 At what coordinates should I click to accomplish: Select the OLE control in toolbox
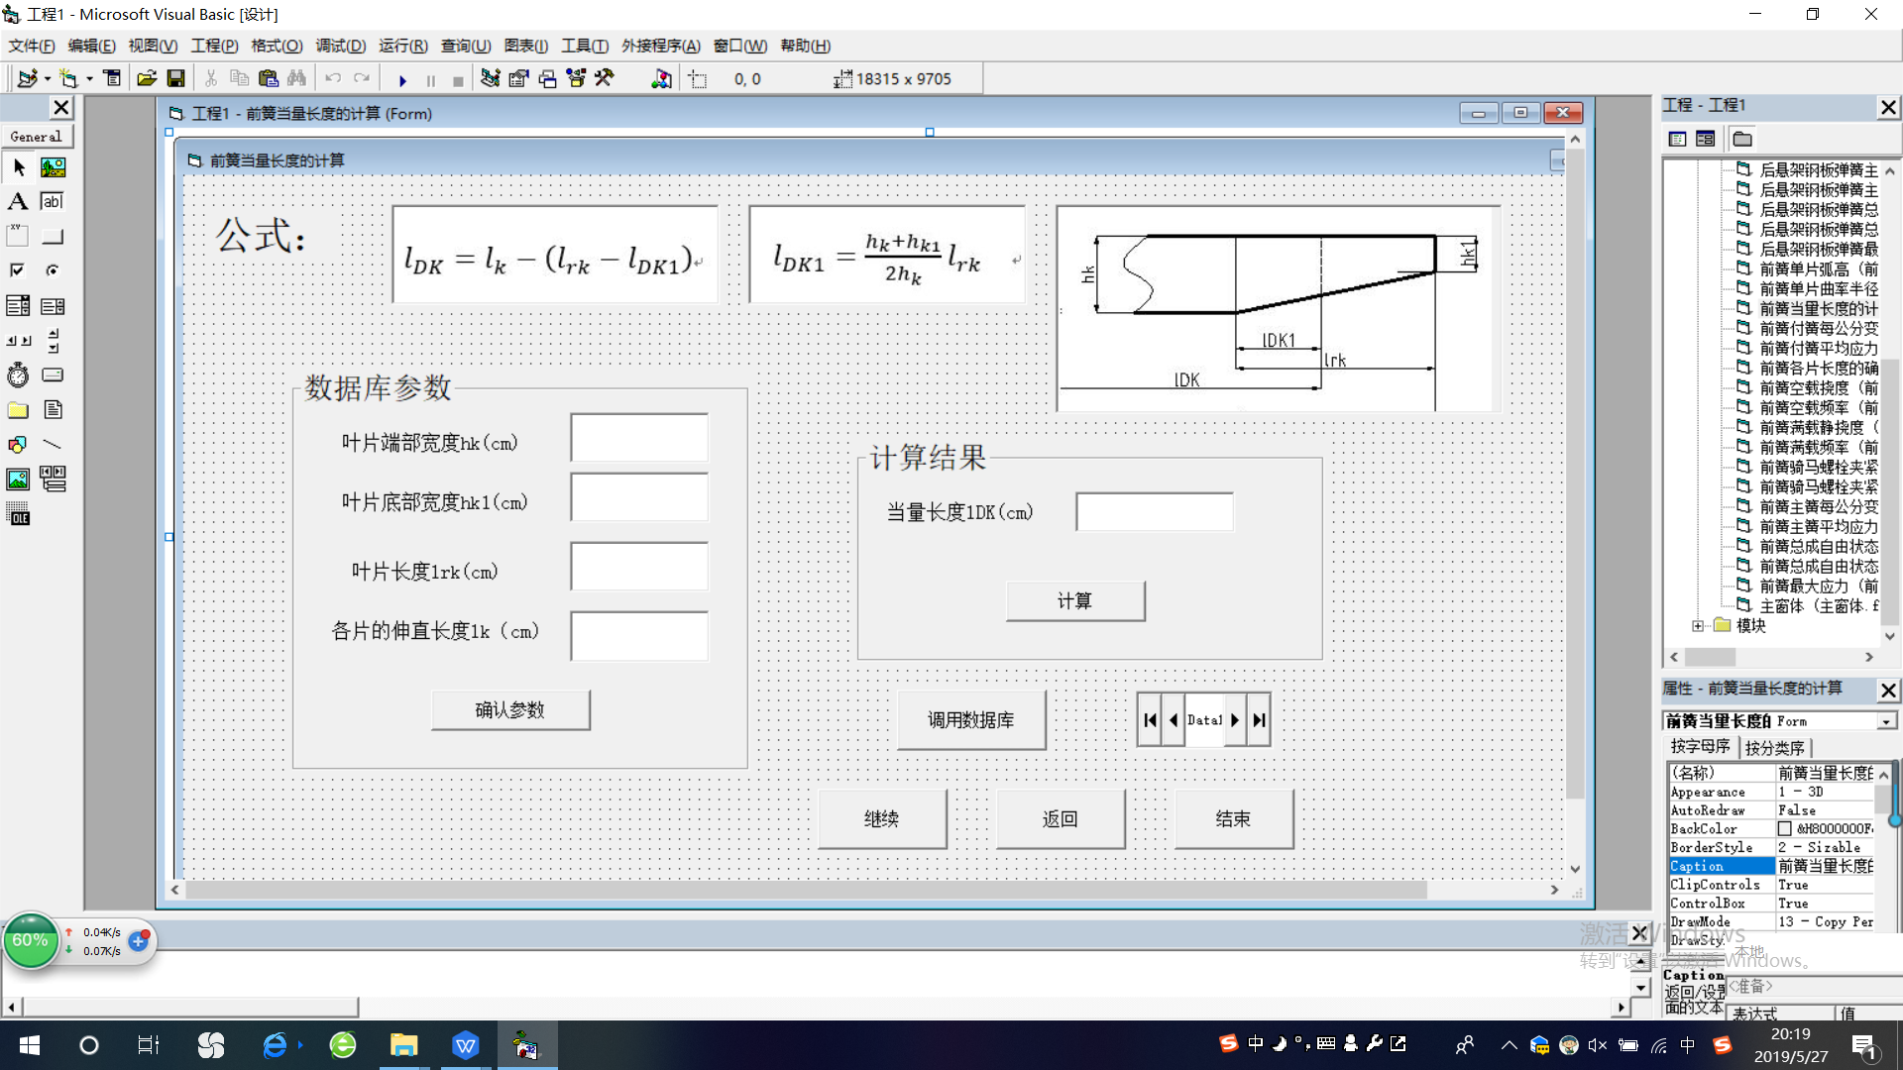pos(18,514)
